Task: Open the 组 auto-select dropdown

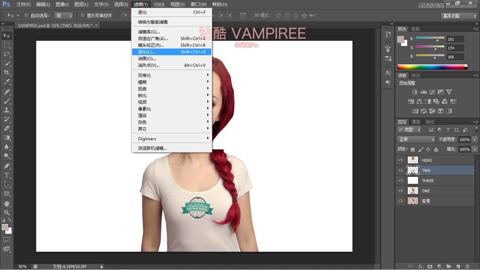Action: [64, 15]
